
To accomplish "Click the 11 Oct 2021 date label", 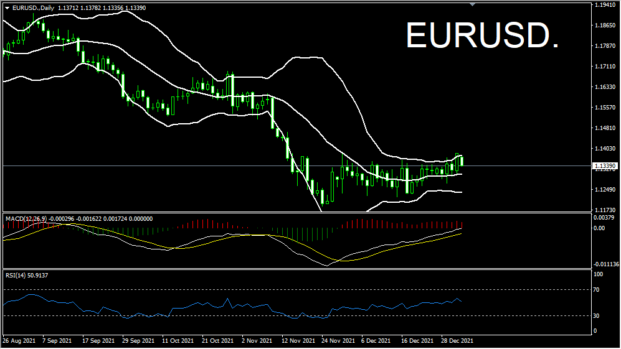I will (x=178, y=342).
